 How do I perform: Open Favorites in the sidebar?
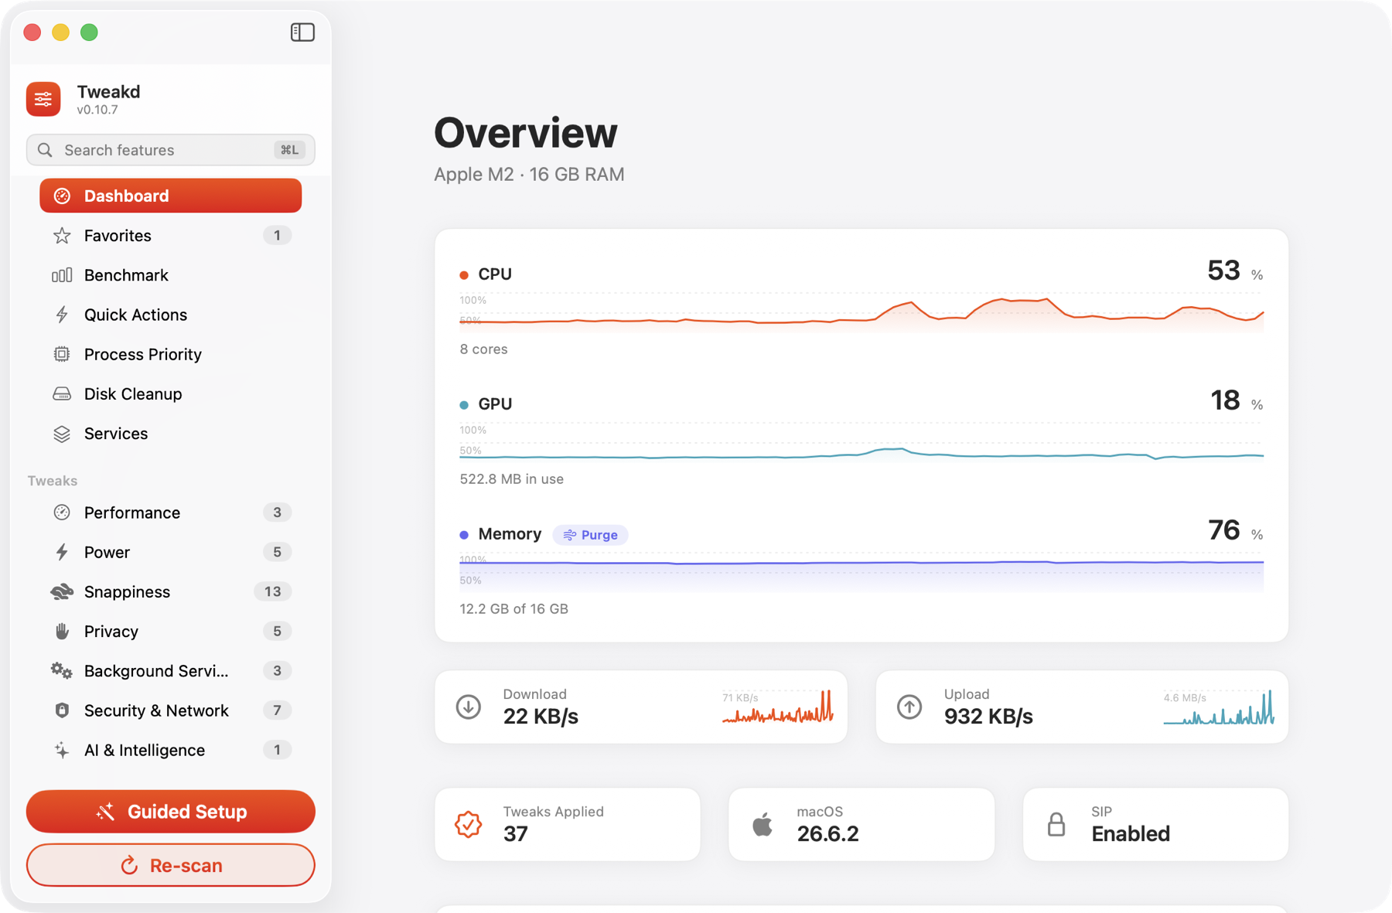[x=171, y=236]
